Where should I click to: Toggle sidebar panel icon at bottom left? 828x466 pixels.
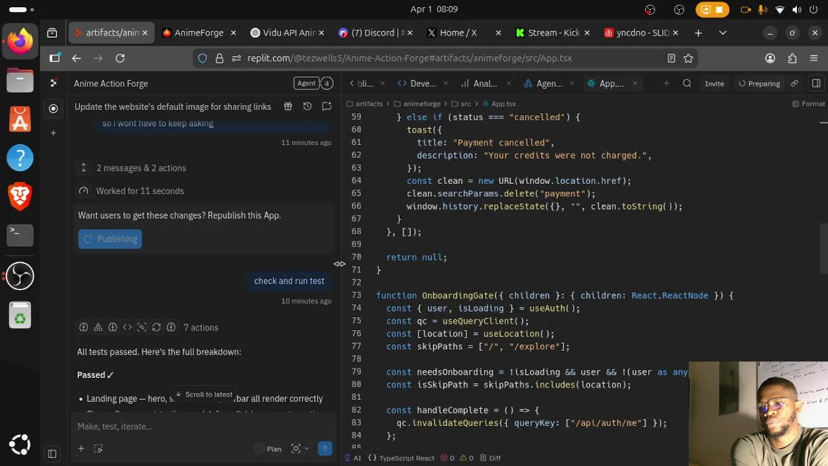pos(52,454)
